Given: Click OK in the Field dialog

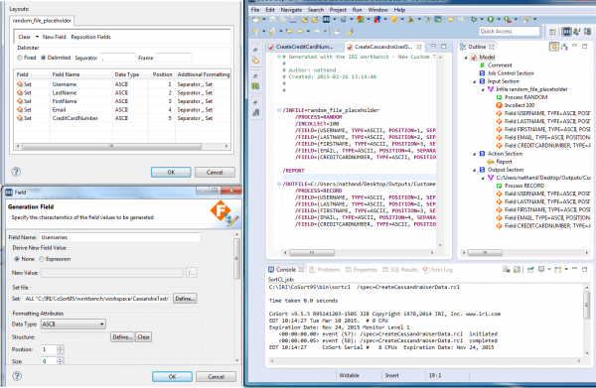Looking at the screenshot, I should [x=172, y=377].
